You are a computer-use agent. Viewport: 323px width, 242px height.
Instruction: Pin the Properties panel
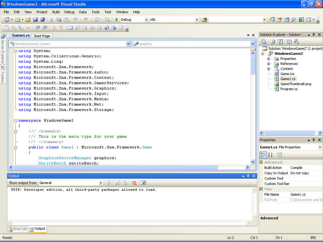(x=314, y=140)
